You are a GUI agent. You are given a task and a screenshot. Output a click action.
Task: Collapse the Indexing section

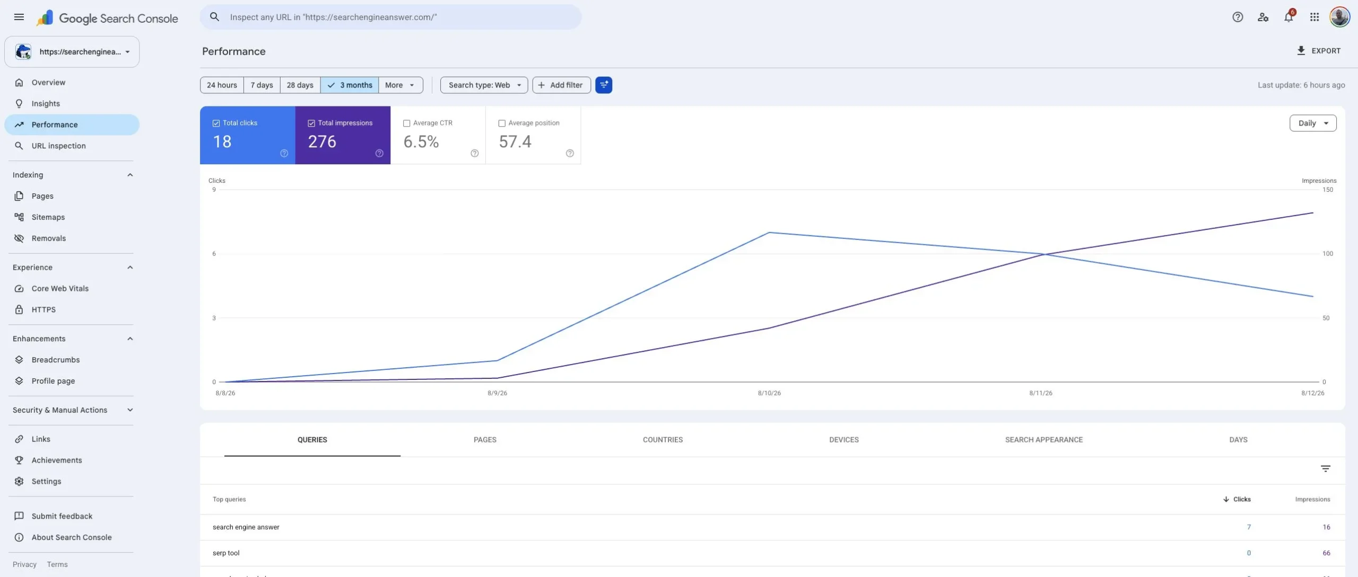pyautogui.click(x=130, y=175)
